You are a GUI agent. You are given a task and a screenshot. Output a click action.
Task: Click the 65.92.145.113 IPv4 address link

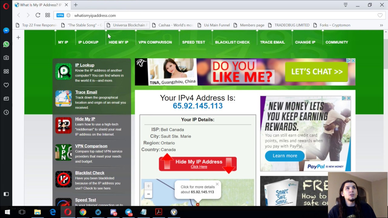click(x=198, y=106)
